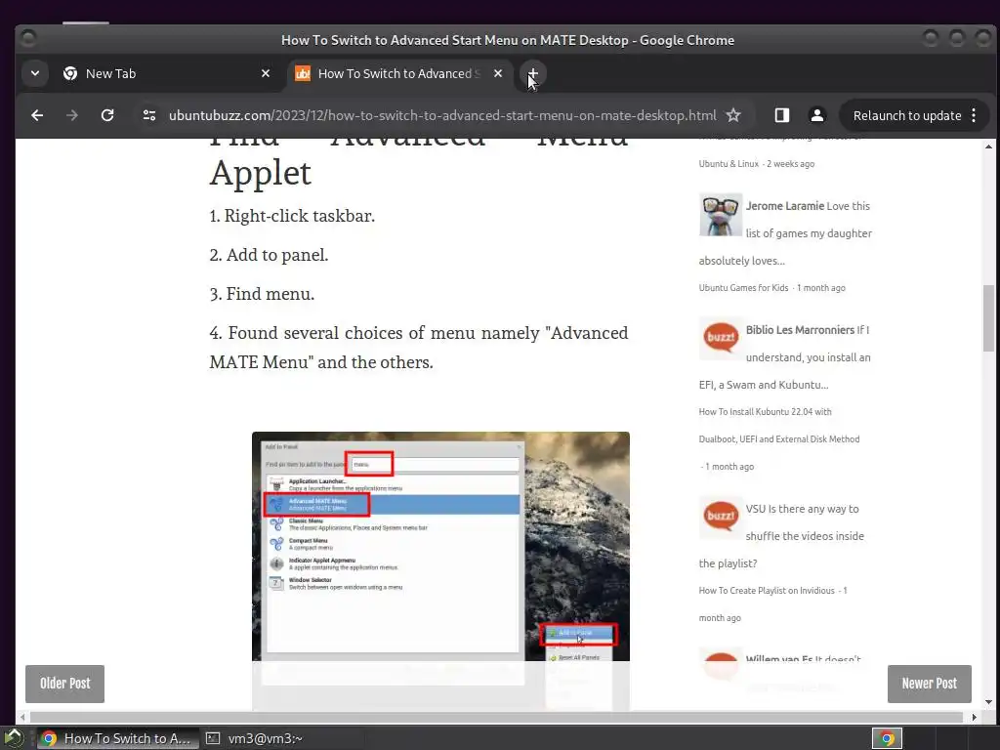Image resolution: width=1000 pixels, height=750 pixels.
Task: Click VSU commenter buzz avatar
Action: (721, 518)
